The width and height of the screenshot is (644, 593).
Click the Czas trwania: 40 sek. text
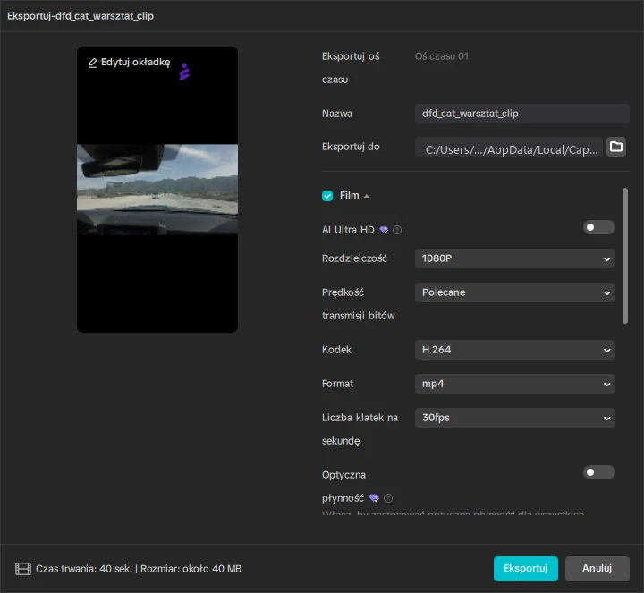(84, 569)
